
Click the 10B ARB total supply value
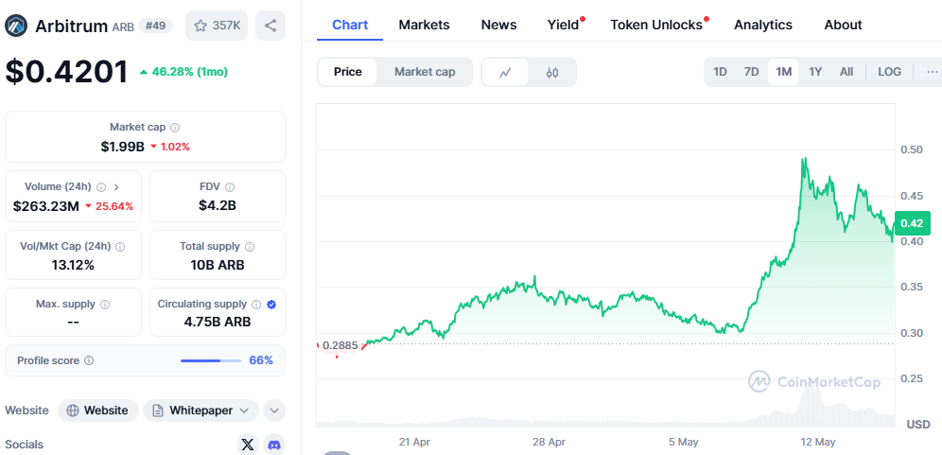218,265
